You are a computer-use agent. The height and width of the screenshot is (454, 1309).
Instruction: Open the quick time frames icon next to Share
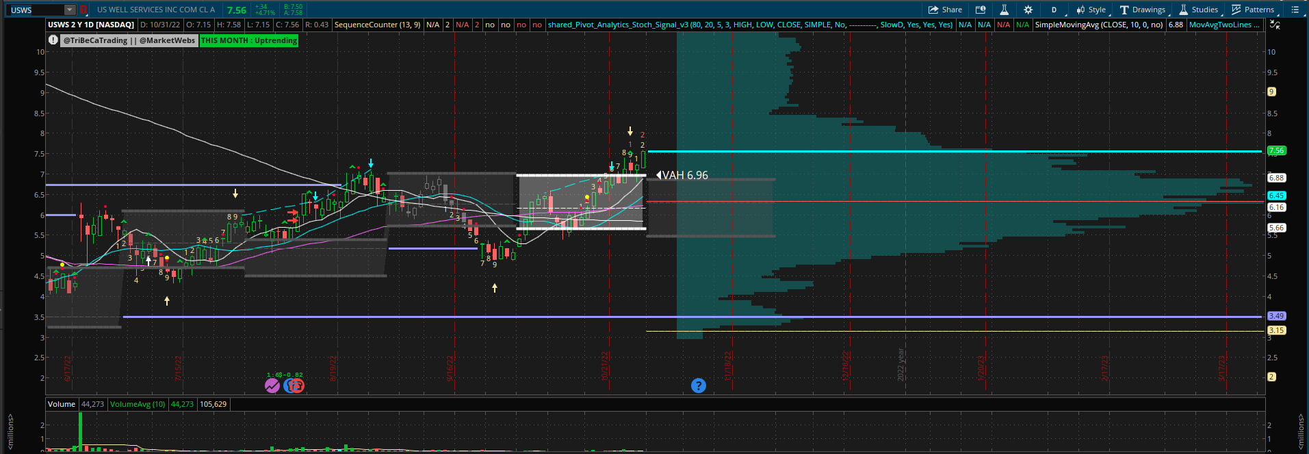coord(981,10)
